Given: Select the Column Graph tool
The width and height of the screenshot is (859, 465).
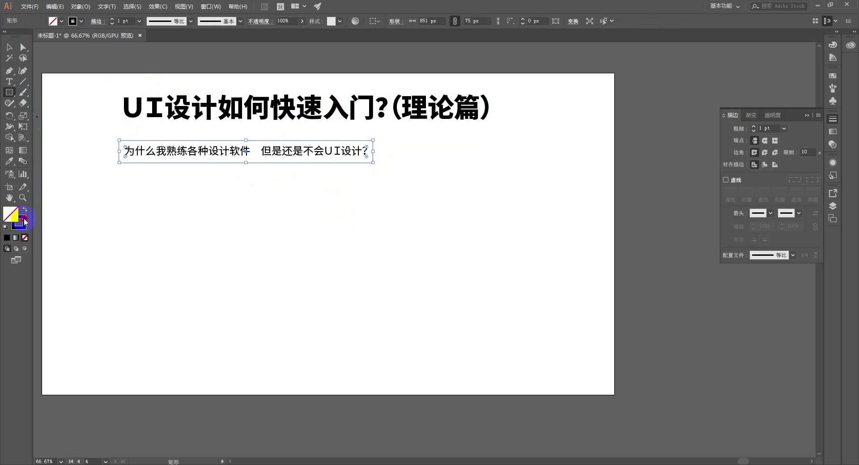Looking at the screenshot, I should pyautogui.click(x=23, y=174).
